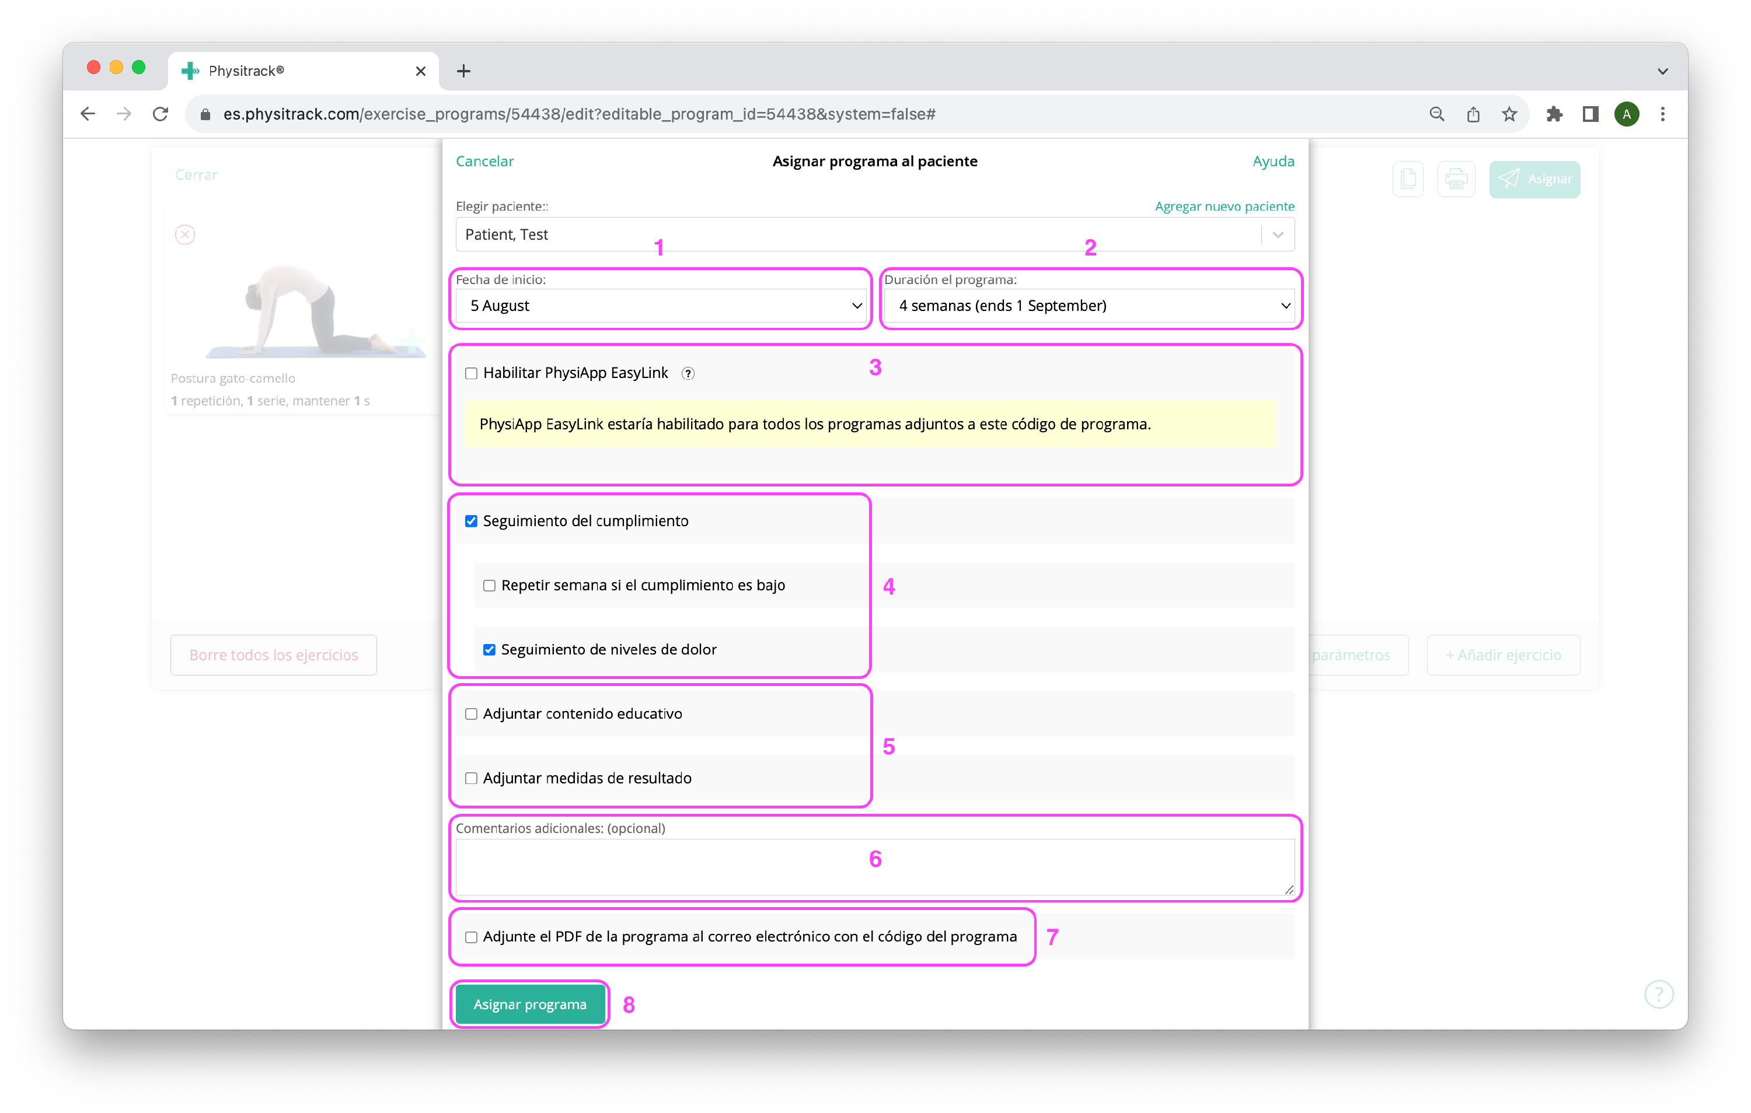
Task: Open the Duración el programa dropdown
Action: pyautogui.click(x=1089, y=306)
